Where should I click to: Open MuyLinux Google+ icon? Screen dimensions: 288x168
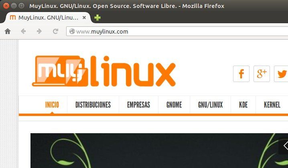point(262,74)
